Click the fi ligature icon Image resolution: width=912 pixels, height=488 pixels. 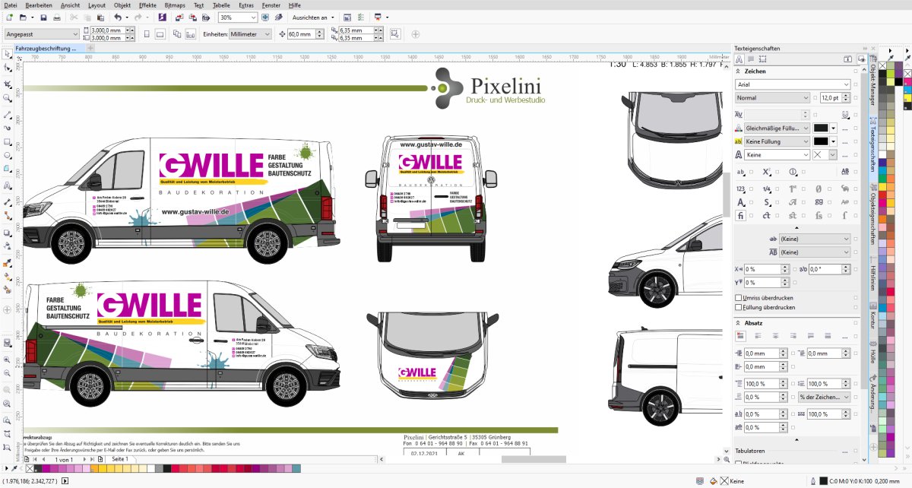point(740,215)
